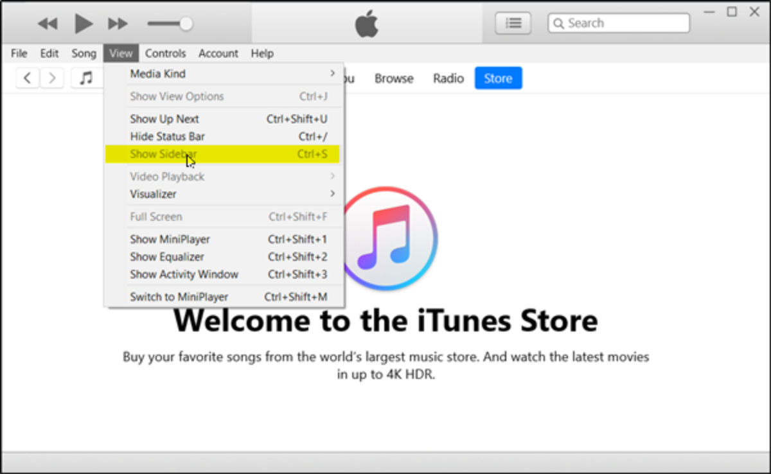
Task: Click the Welcome to the iTunes Store heading
Action: tap(385, 320)
